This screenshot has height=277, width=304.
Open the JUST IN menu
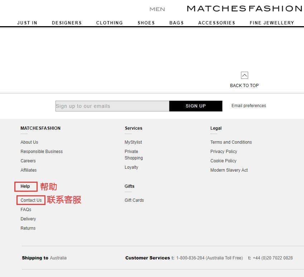click(x=27, y=23)
